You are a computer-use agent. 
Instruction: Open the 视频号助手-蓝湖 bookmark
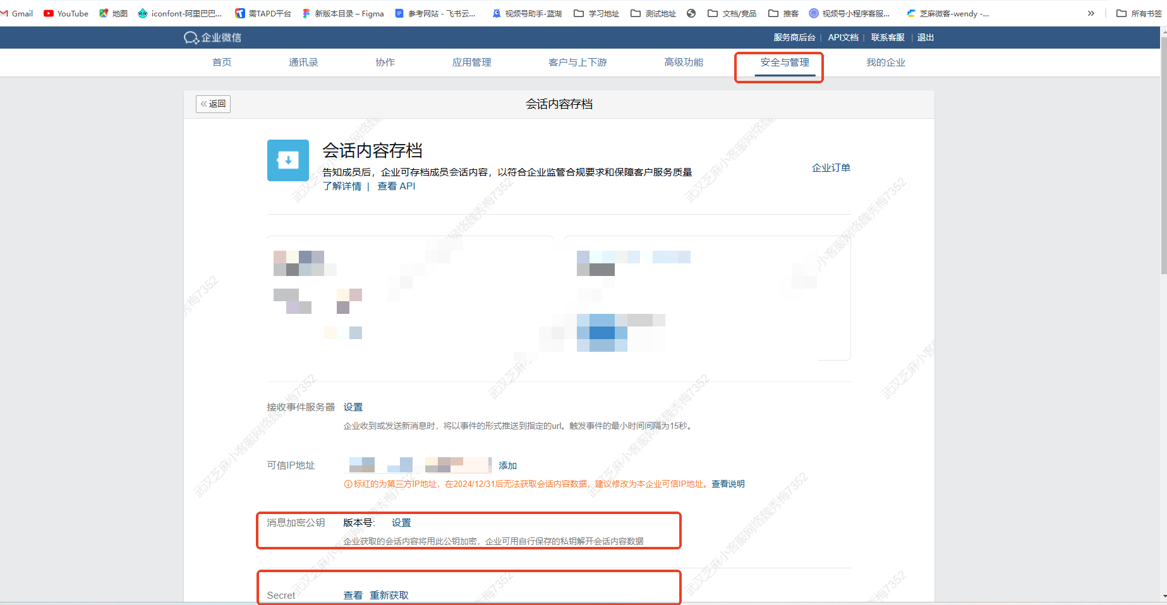click(527, 13)
